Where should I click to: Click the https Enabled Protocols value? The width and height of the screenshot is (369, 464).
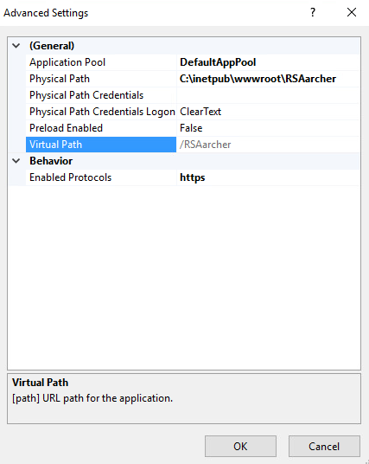pos(193,177)
